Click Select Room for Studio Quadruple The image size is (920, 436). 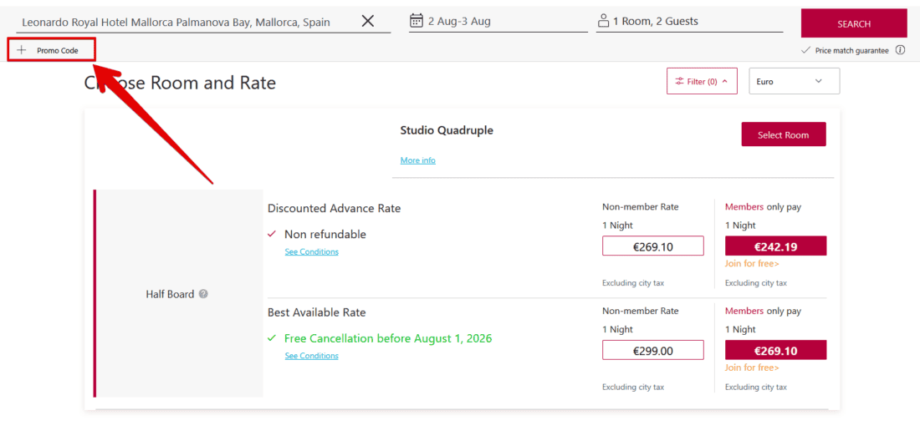coord(784,134)
